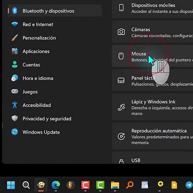Open orange magnifier app on taskbar
This screenshot has height=193, width=193.
pyautogui.click(x=130, y=185)
